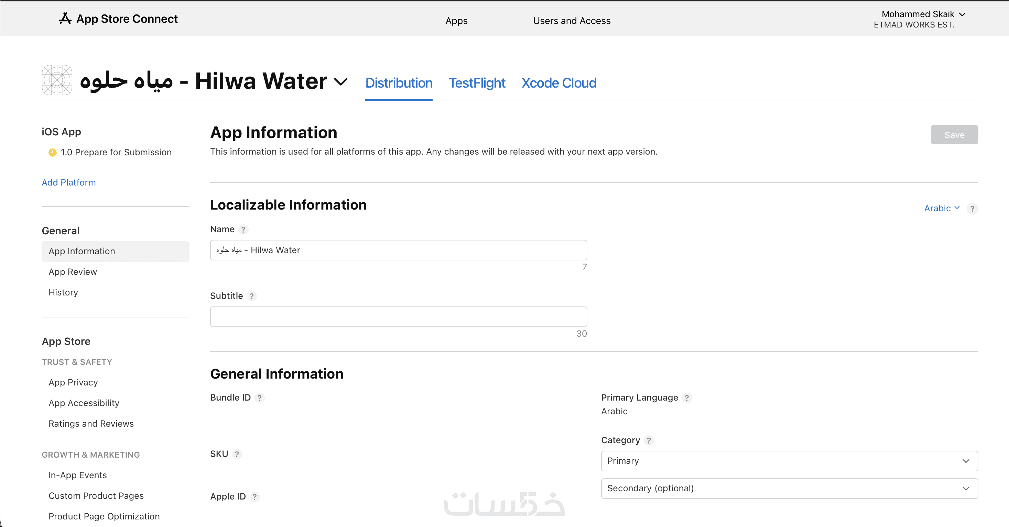
Task: Click the Hilwa Water app icon placeholder
Action: coord(57,80)
